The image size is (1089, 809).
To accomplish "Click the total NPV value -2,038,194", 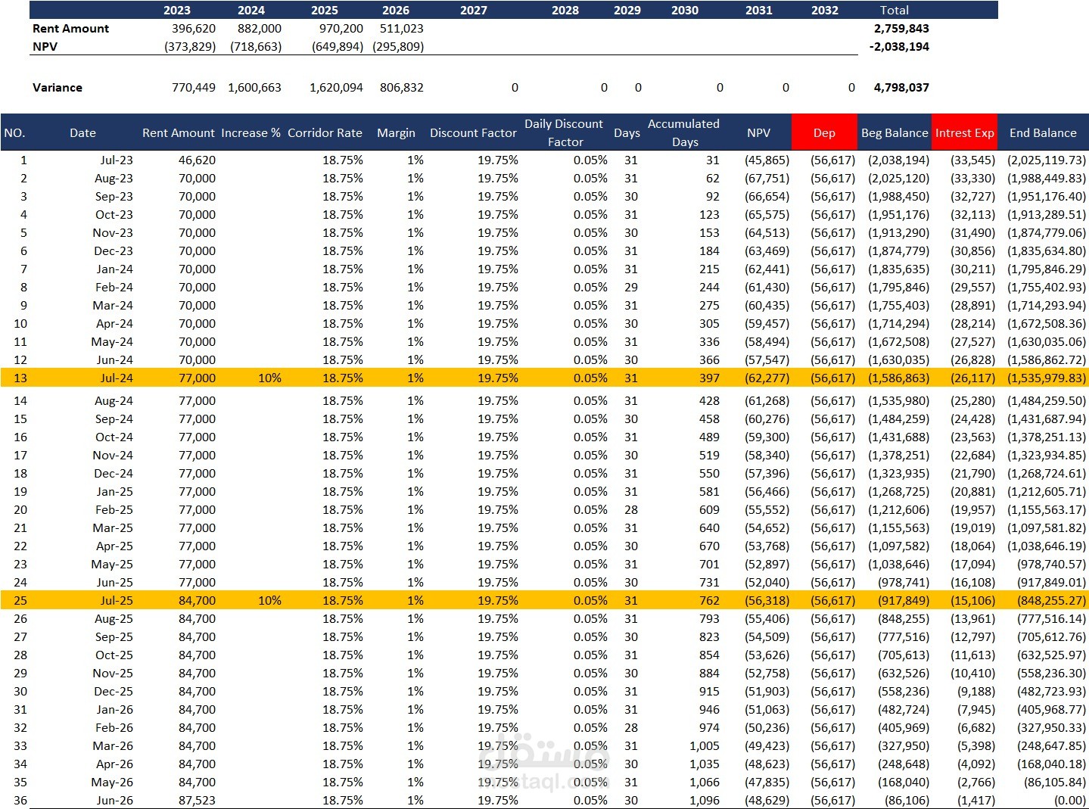I will pyautogui.click(x=900, y=46).
